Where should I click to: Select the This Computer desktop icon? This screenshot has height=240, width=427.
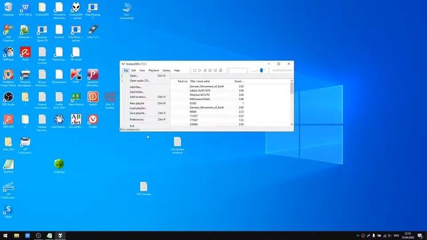127,11
